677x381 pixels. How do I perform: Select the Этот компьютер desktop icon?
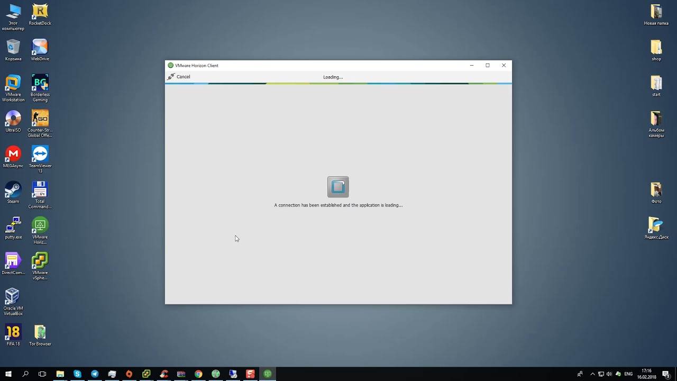(13, 17)
